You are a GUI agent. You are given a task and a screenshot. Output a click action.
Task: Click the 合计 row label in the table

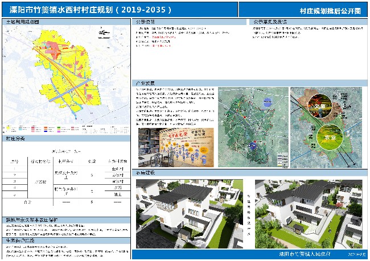[27, 202]
